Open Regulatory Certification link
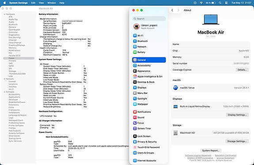254x165 pixels. 226,155
